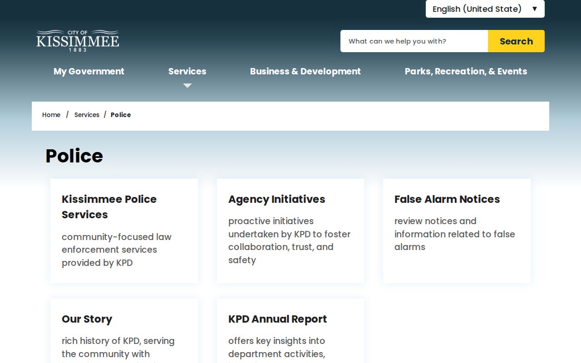Click 'rich history of KPD' description text
The image size is (581, 363).
point(118,349)
